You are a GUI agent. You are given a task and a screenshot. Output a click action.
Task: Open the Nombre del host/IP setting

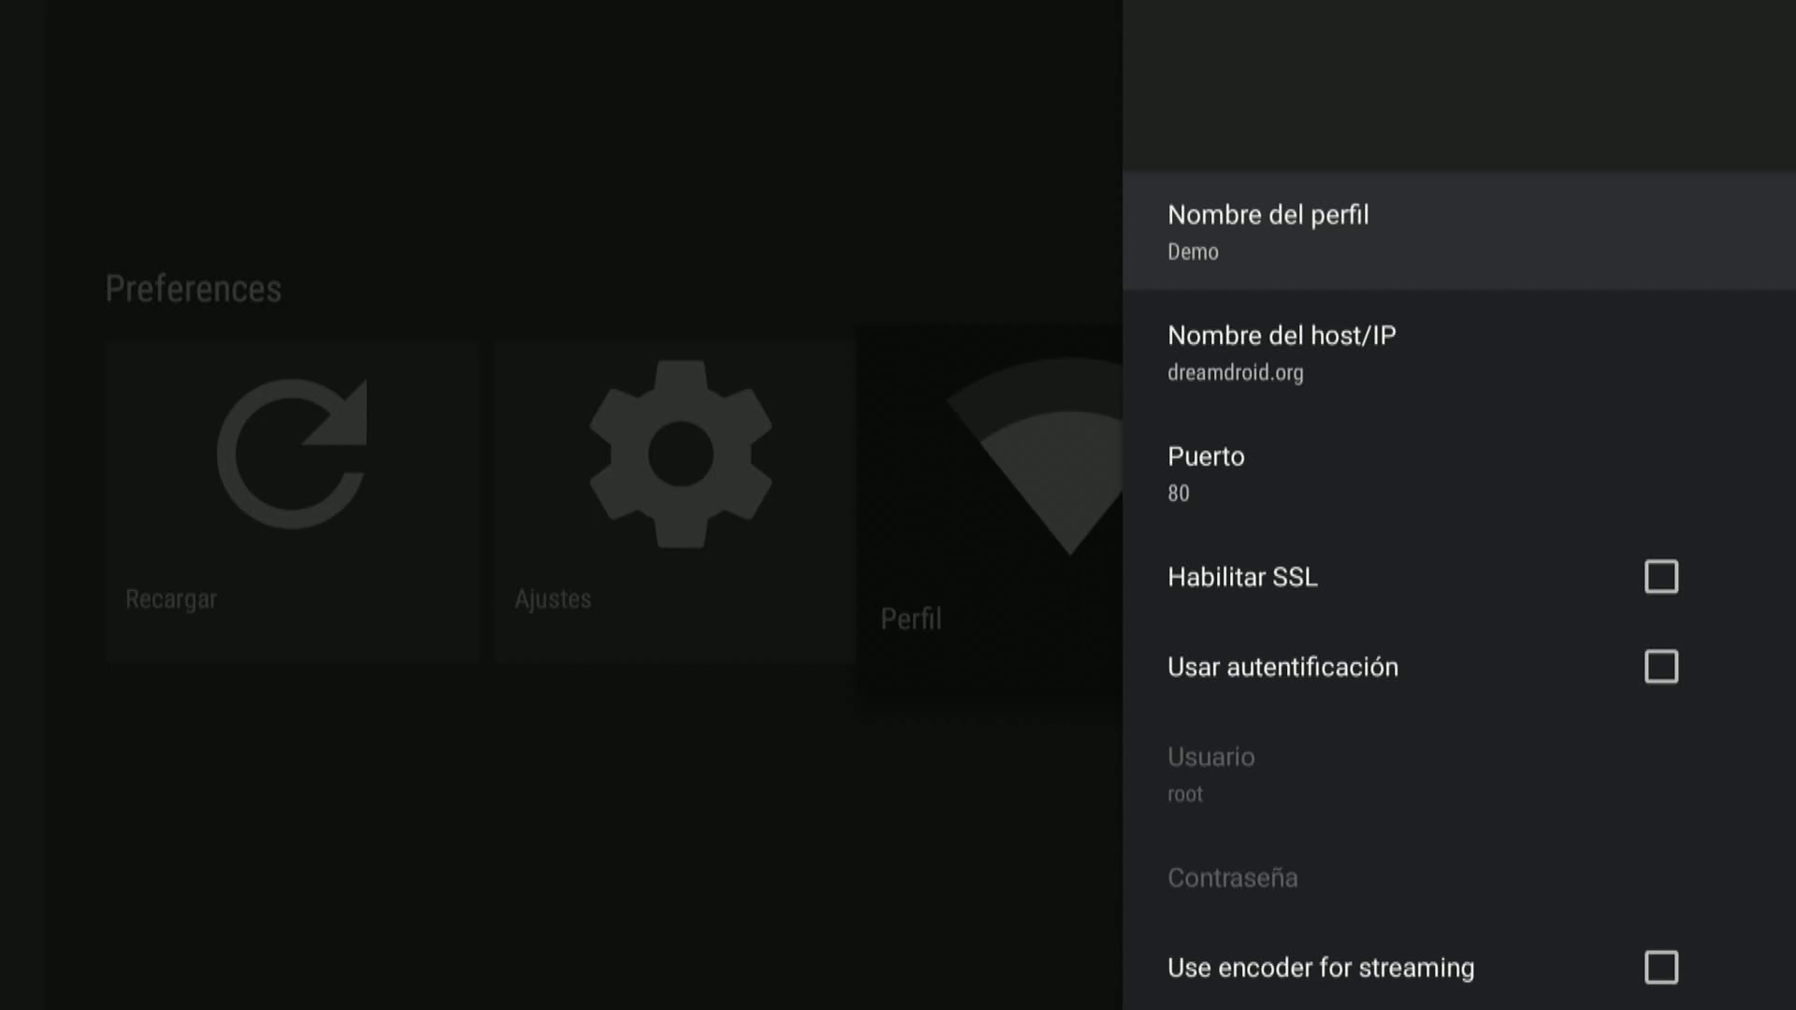tap(1282, 336)
